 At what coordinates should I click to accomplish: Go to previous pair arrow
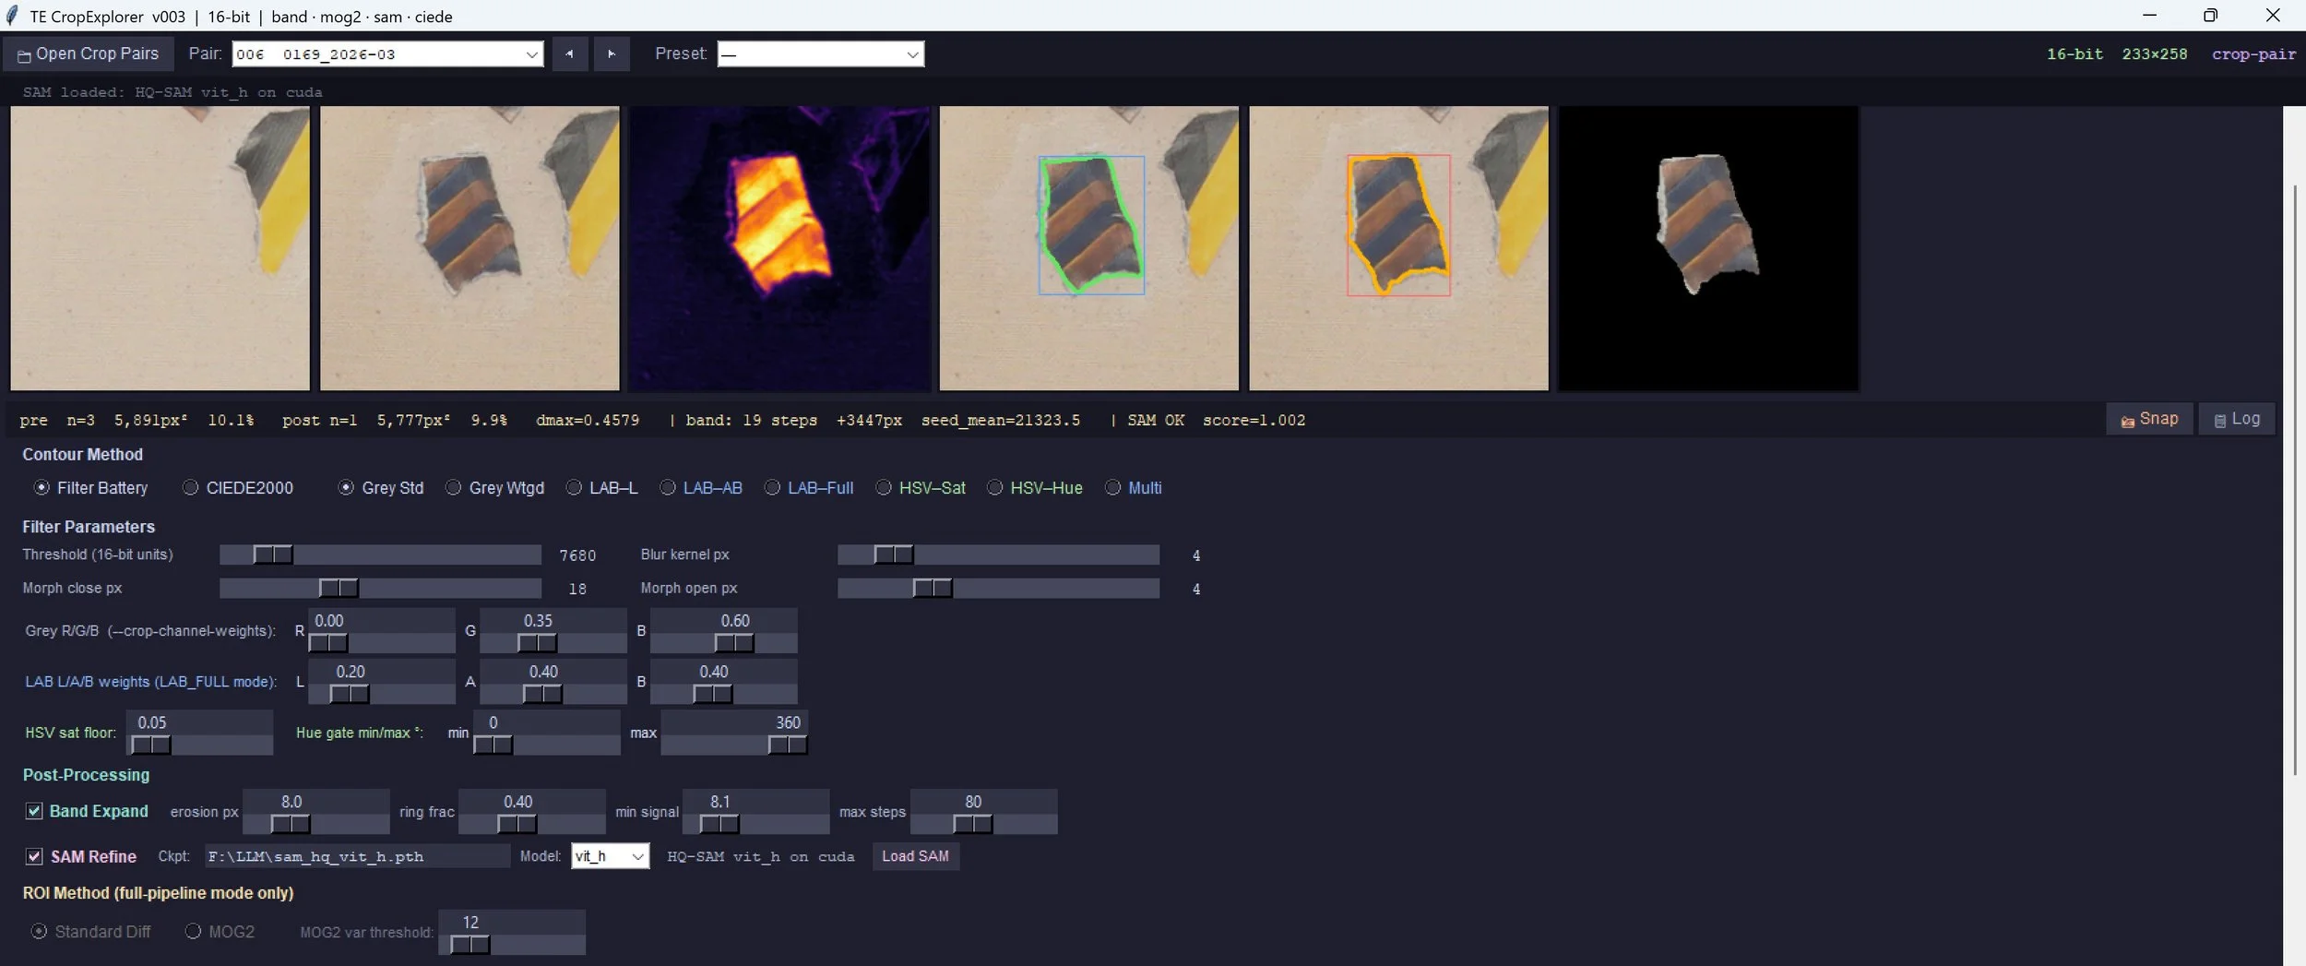point(569,54)
